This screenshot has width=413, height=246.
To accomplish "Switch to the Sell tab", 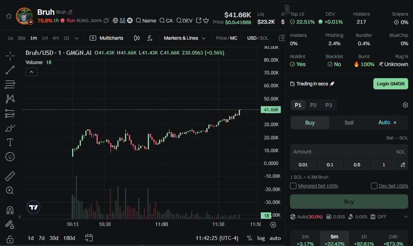I will coord(349,123).
